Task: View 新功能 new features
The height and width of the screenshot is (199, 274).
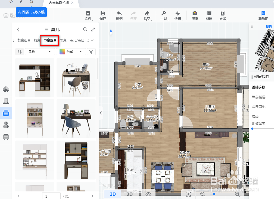Action: point(263,16)
